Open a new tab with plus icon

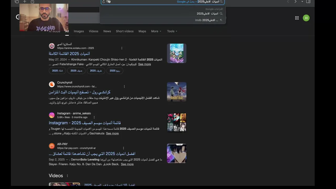pos(25,2)
